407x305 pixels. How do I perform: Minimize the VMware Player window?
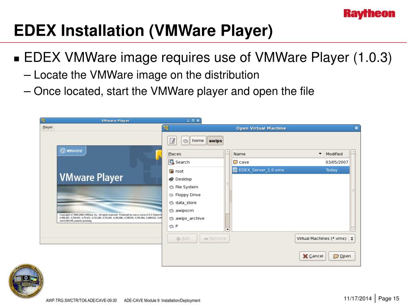pos(188,121)
